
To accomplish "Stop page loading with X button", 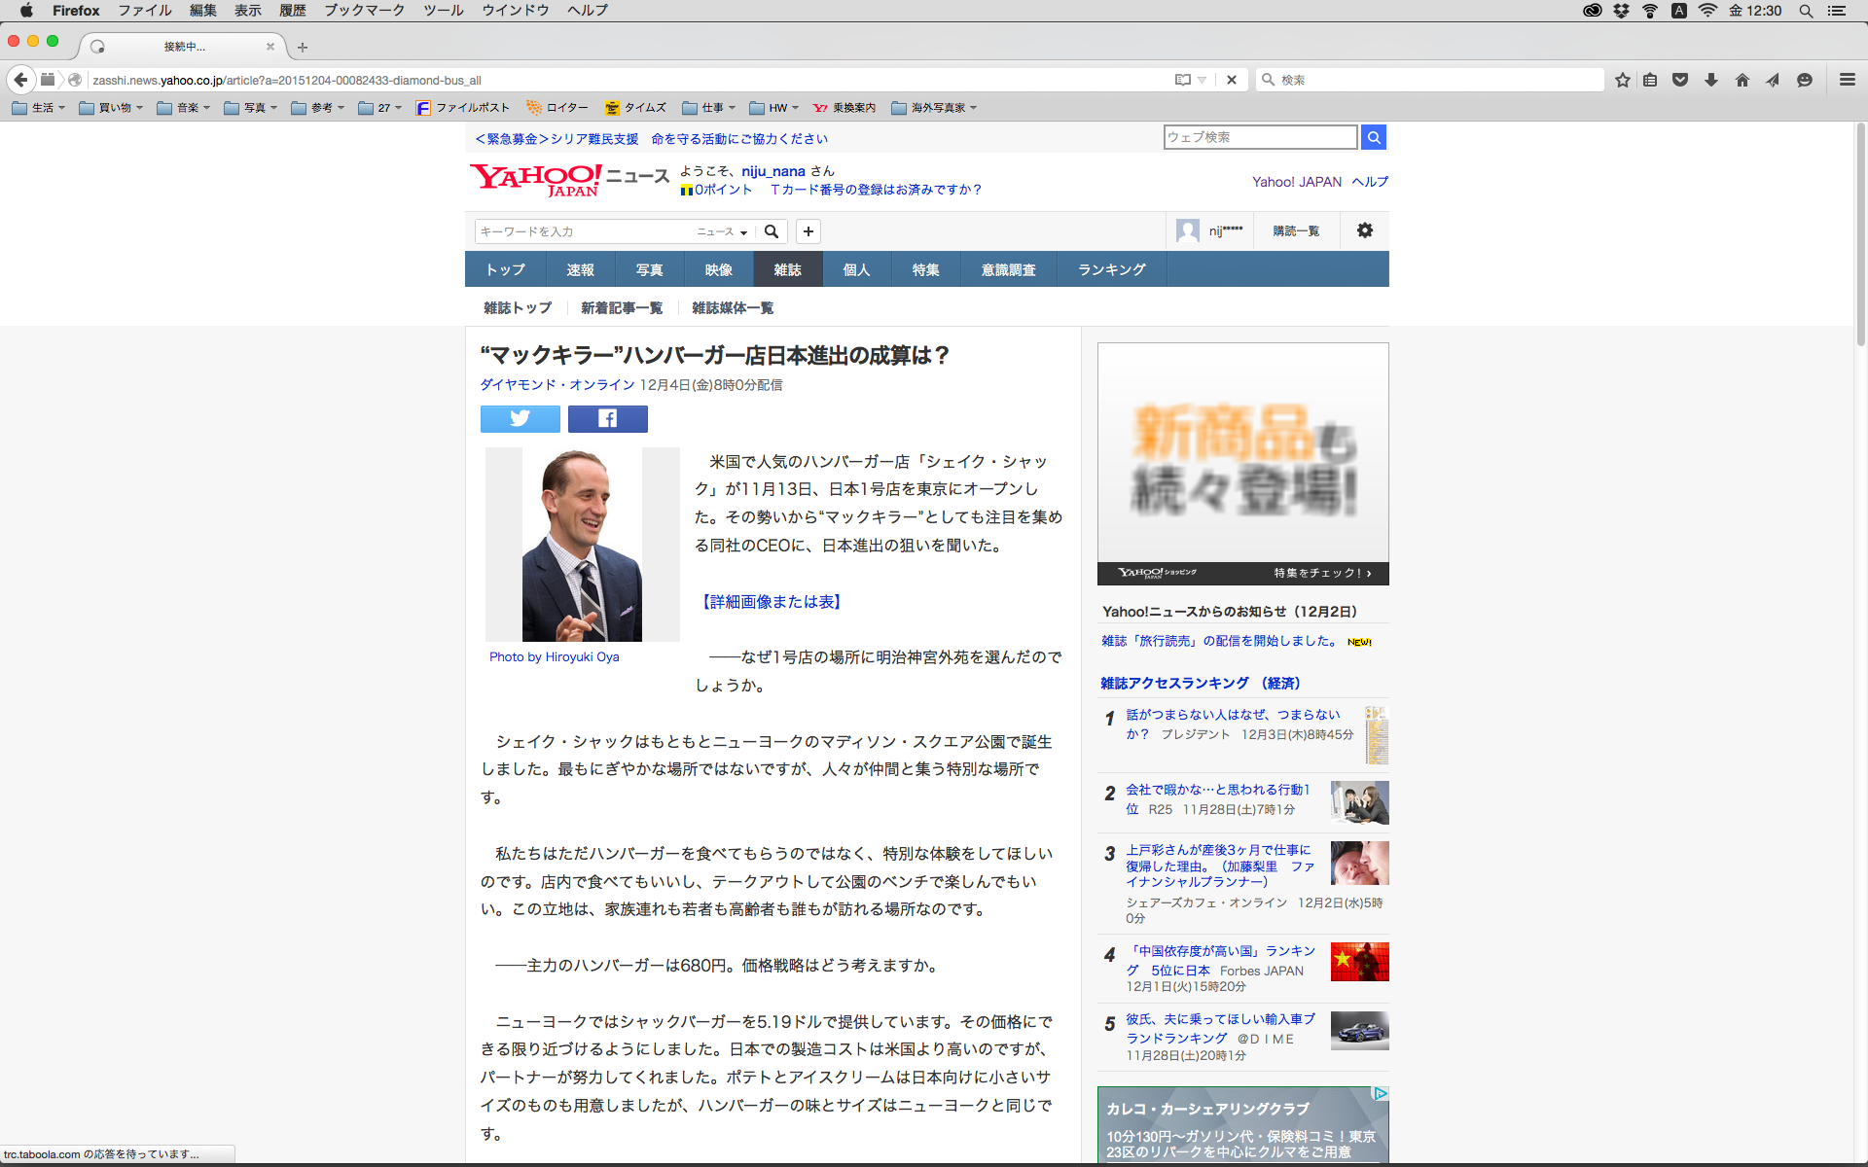I will tap(1232, 80).
